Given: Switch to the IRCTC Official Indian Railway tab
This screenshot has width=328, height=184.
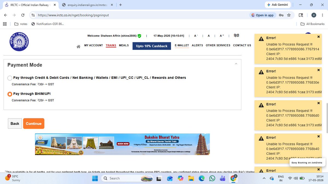Looking at the screenshot, I should click(x=30, y=5).
